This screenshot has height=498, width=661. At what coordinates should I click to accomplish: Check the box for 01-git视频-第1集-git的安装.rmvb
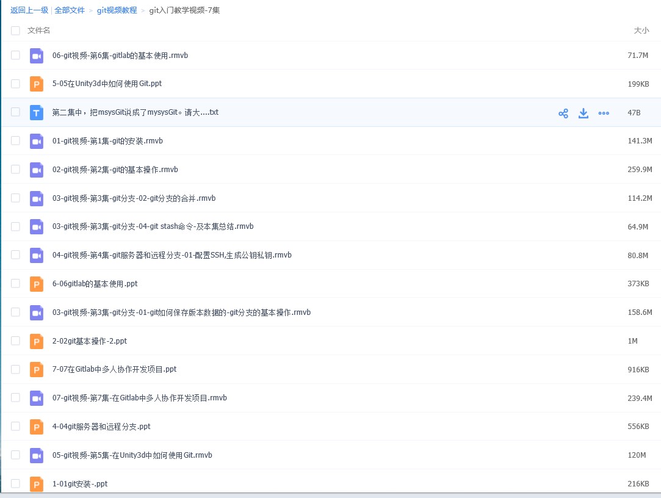(16, 140)
